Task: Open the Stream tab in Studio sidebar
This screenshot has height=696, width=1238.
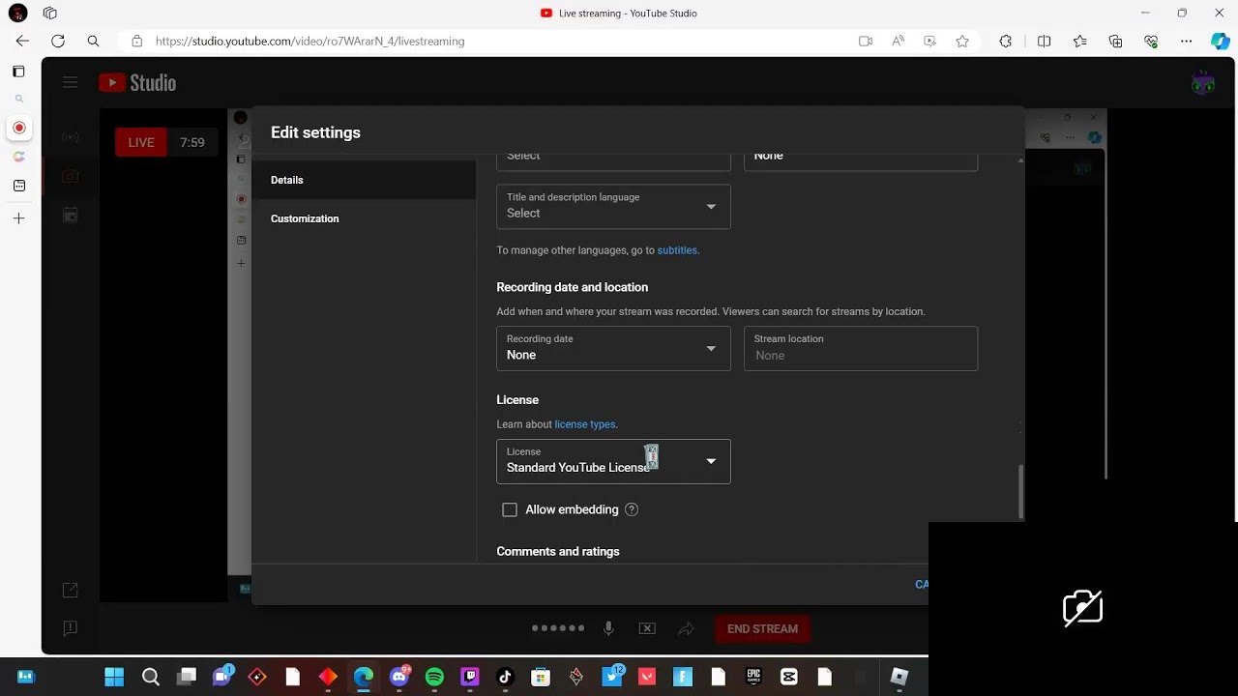Action: [x=71, y=137]
